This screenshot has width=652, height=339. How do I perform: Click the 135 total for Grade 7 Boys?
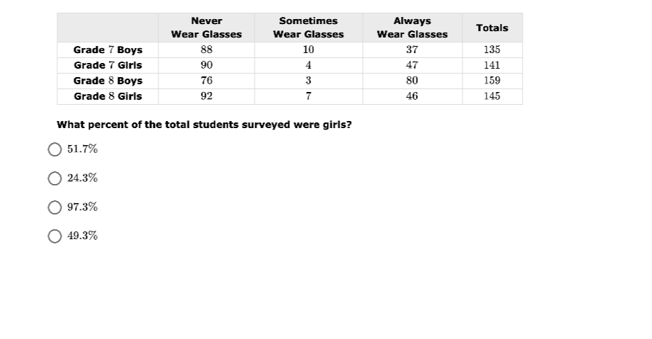[492, 50]
